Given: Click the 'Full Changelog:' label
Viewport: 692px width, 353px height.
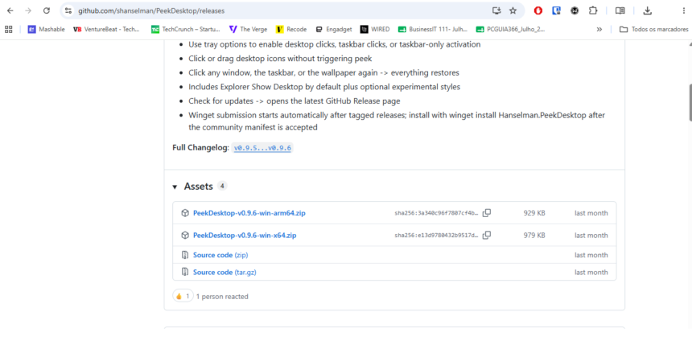Looking at the screenshot, I should point(201,148).
